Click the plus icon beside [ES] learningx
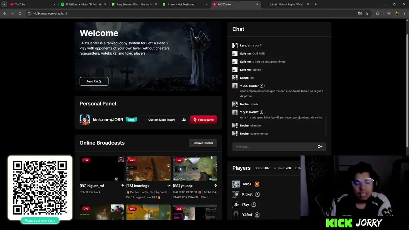 169,186
